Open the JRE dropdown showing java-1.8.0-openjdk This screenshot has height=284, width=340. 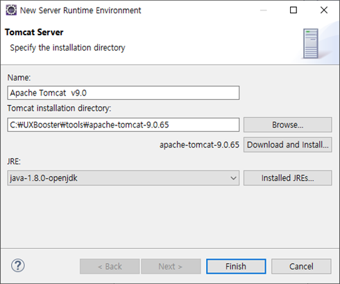124,178
